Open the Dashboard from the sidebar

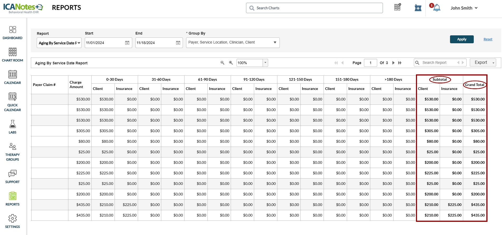tap(12, 33)
